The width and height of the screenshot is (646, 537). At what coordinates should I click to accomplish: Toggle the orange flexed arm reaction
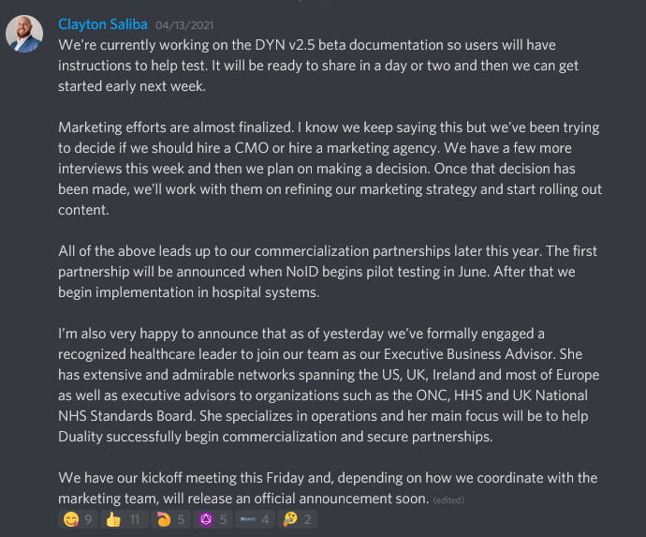(170, 519)
